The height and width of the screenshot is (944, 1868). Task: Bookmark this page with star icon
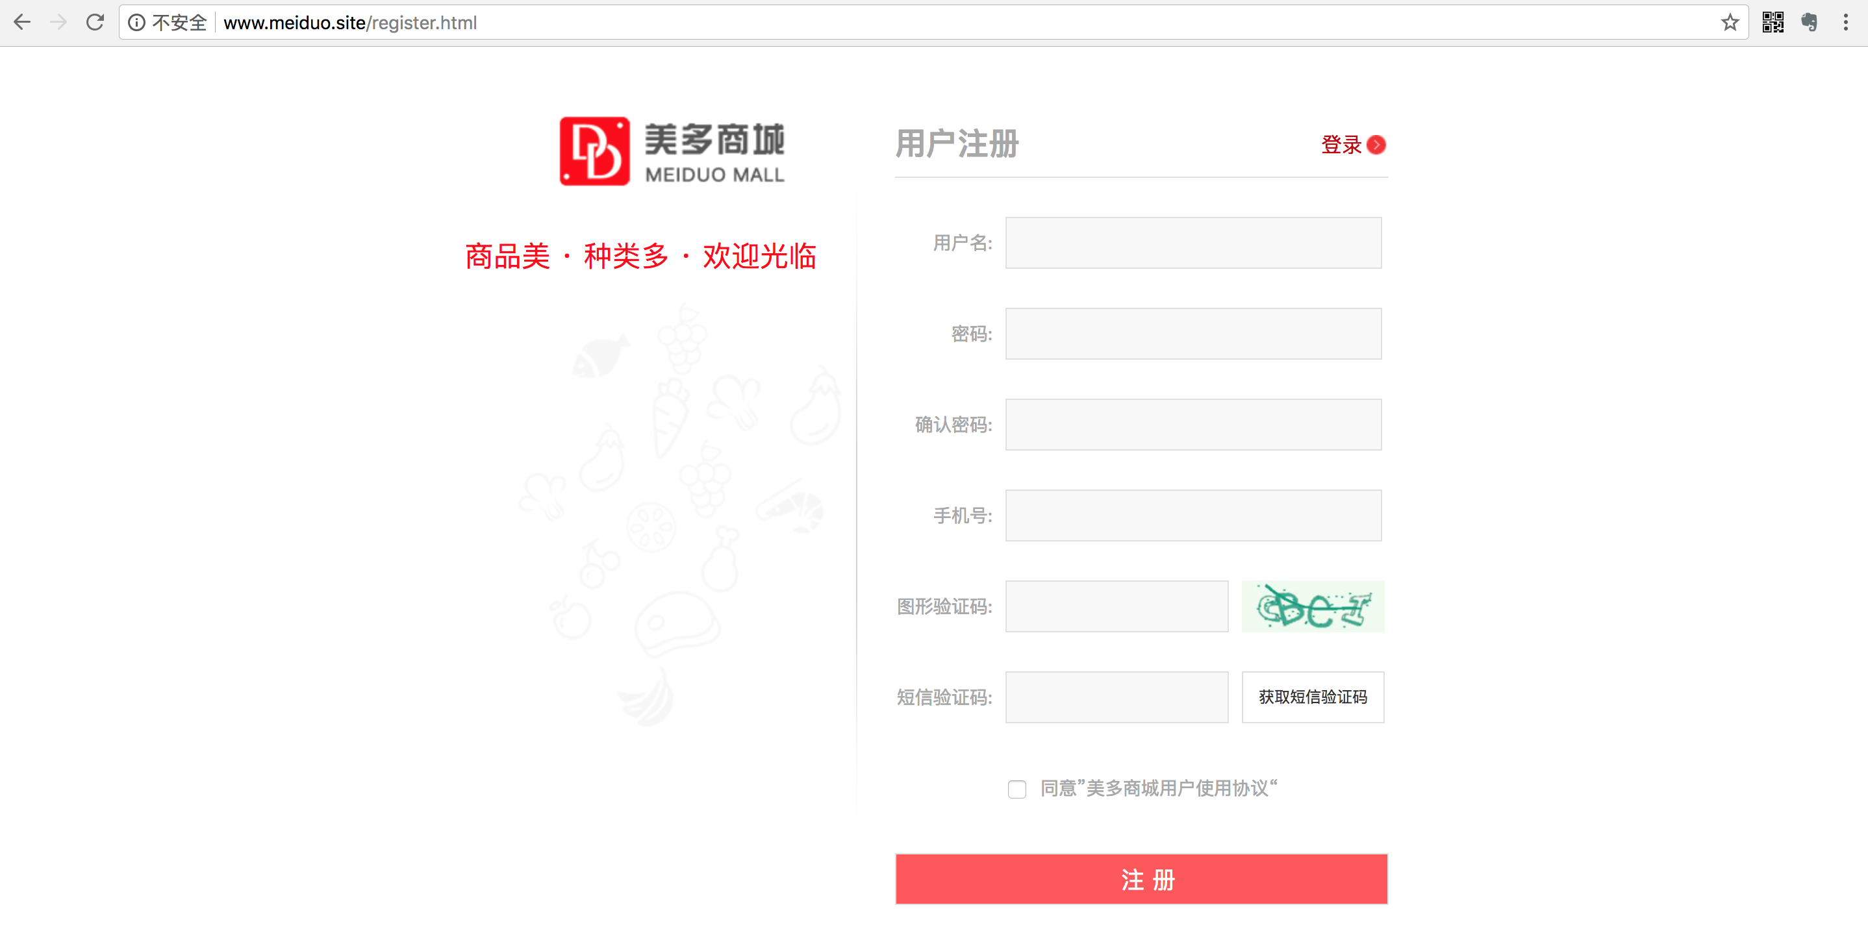click(1730, 23)
